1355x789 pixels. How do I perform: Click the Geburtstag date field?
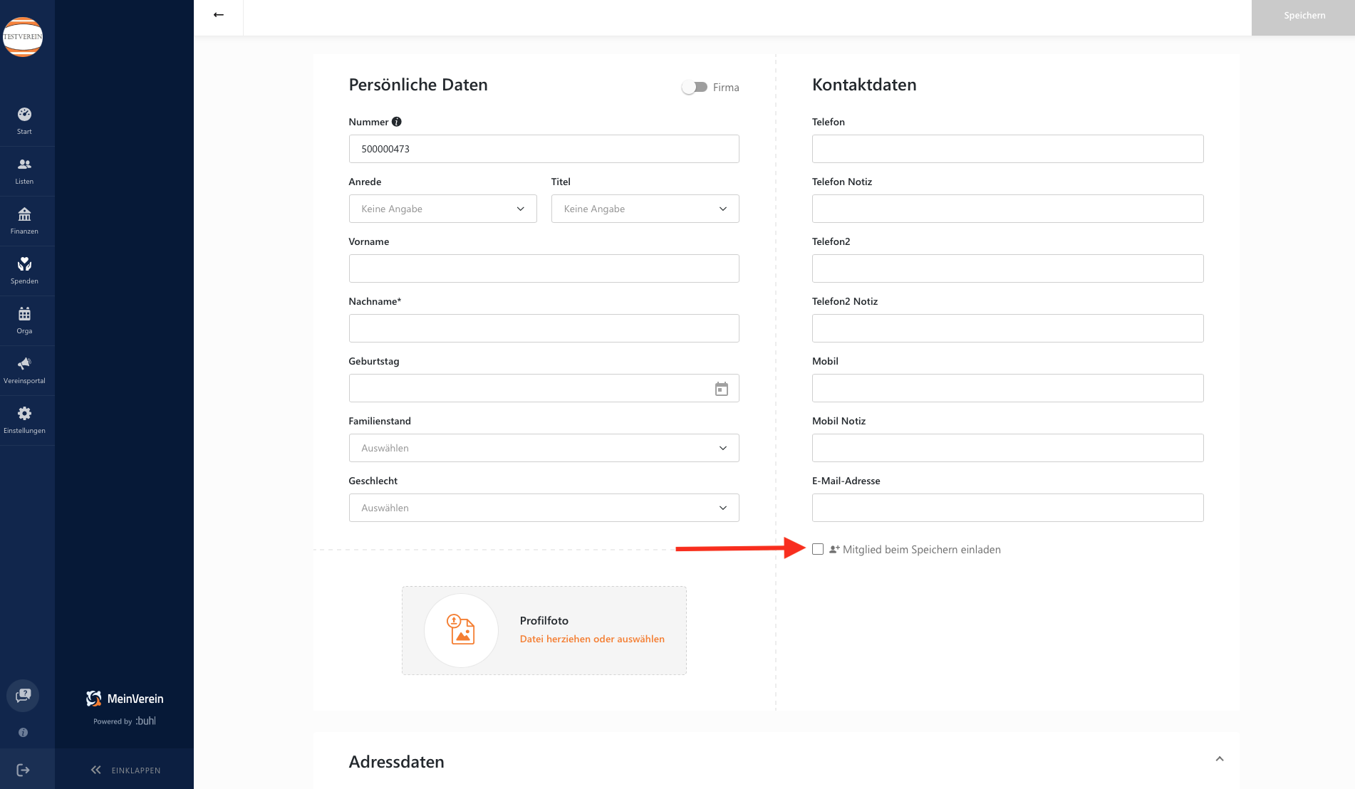[544, 388]
